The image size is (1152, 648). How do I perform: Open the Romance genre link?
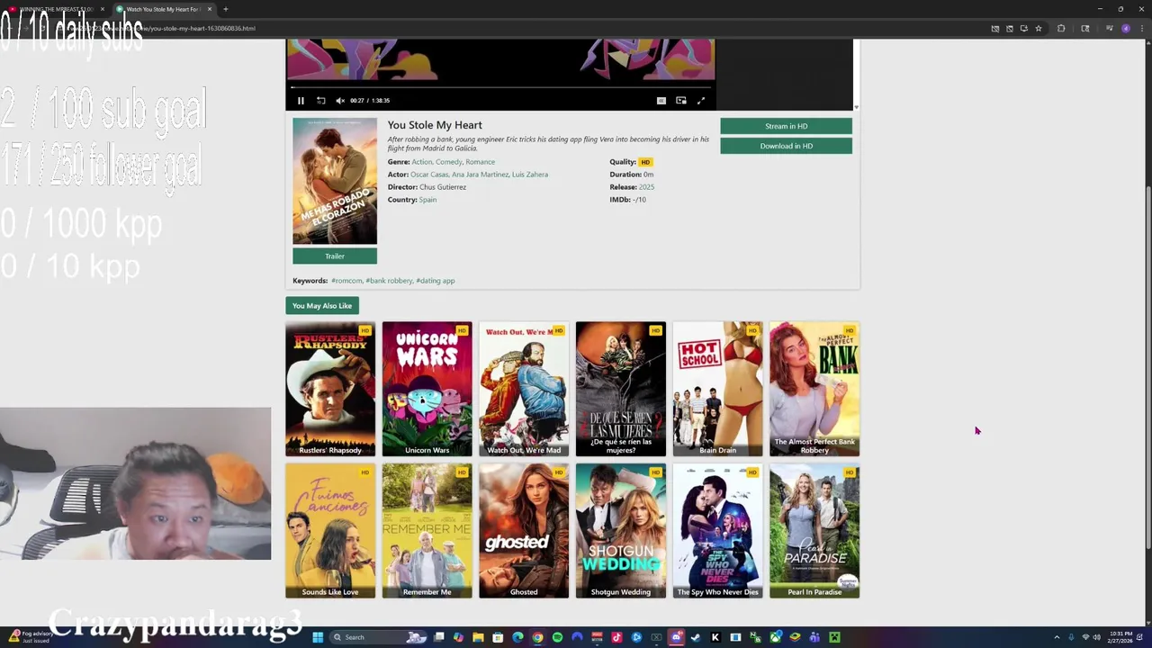480,162
